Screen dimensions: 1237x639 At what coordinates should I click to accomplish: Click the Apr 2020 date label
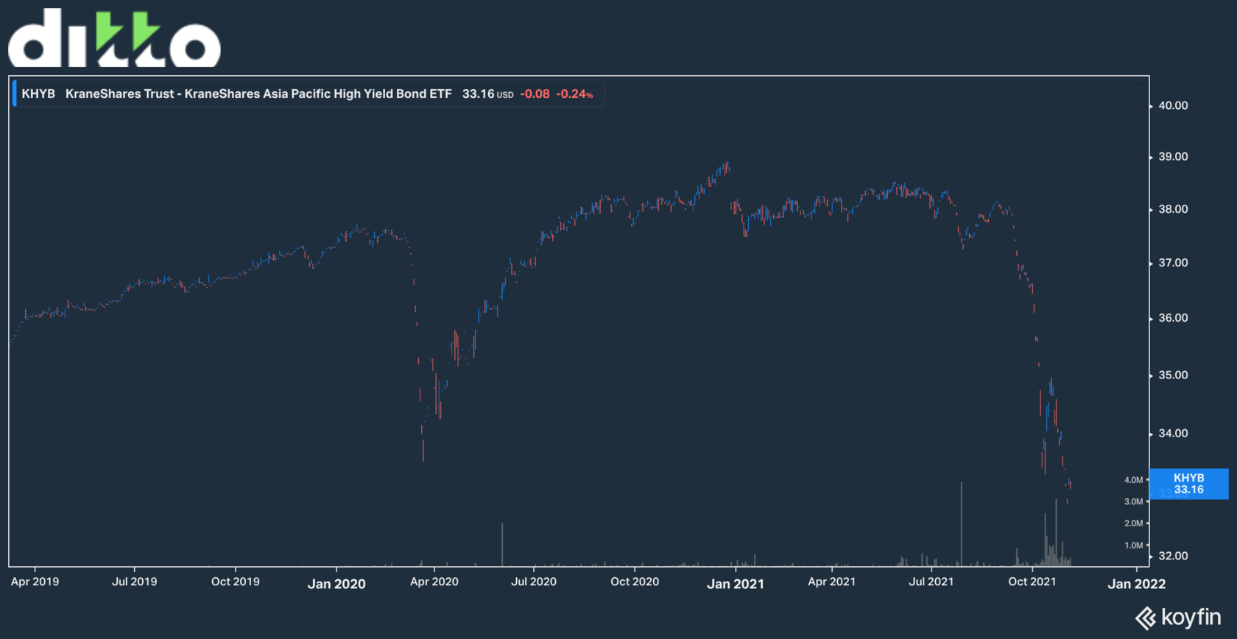(434, 582)
